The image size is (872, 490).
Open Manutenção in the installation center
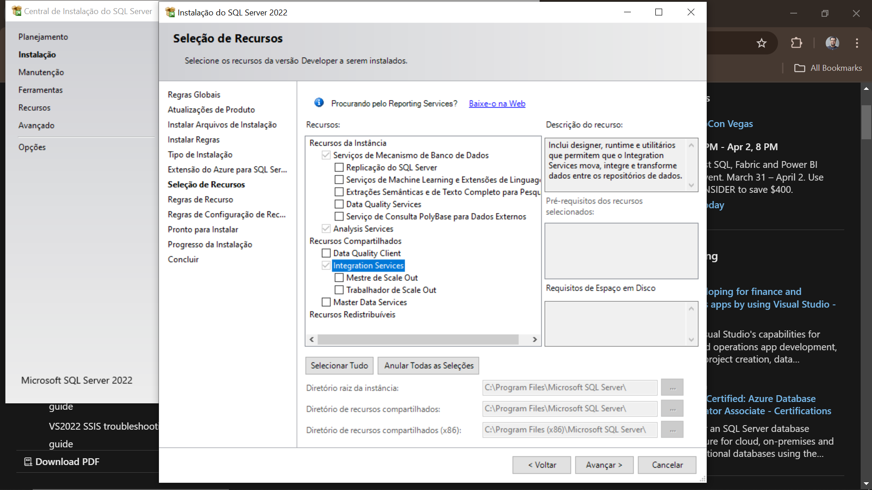coord(41,72)
